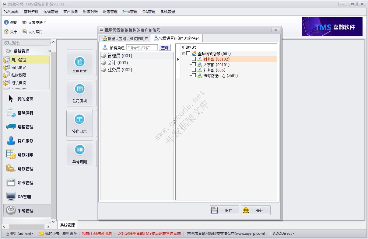Open the 客户服务 menu in menu bar

pyautogui.click(x=71, y=12)
